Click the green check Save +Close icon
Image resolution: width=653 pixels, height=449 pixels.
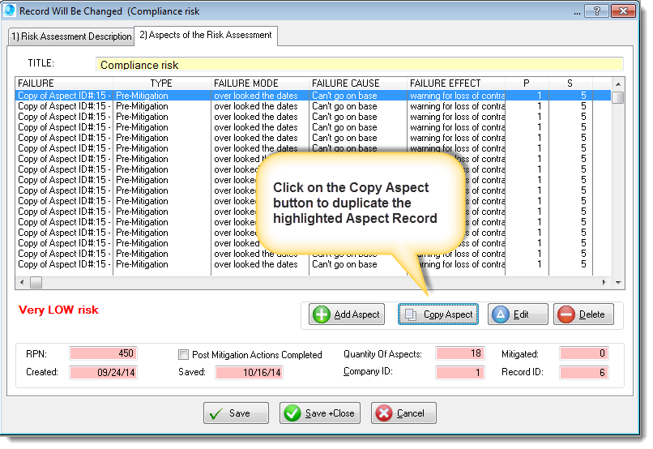(292, 413)
